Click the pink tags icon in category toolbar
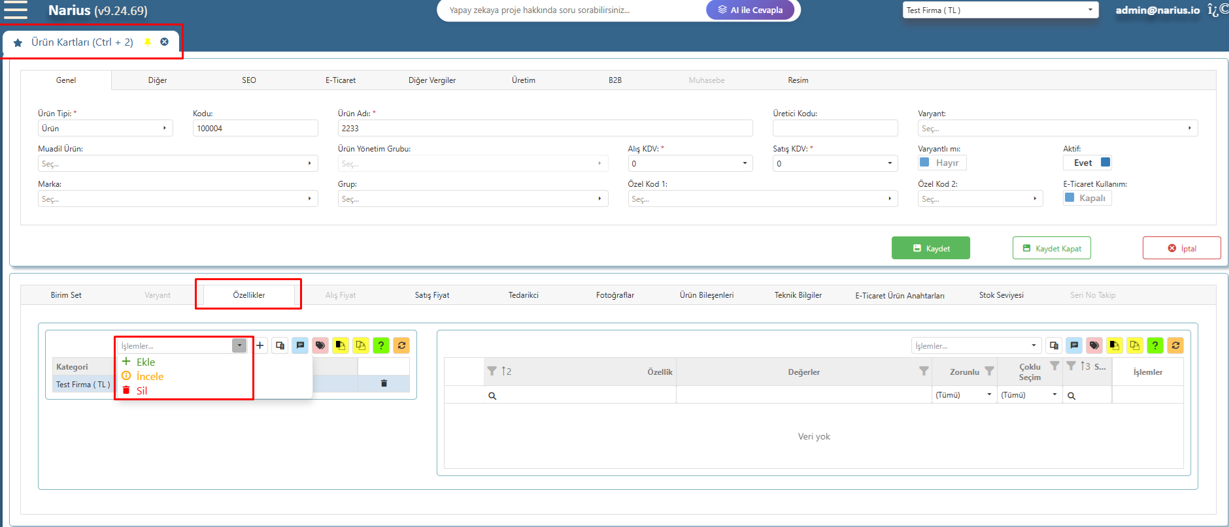 320,345
